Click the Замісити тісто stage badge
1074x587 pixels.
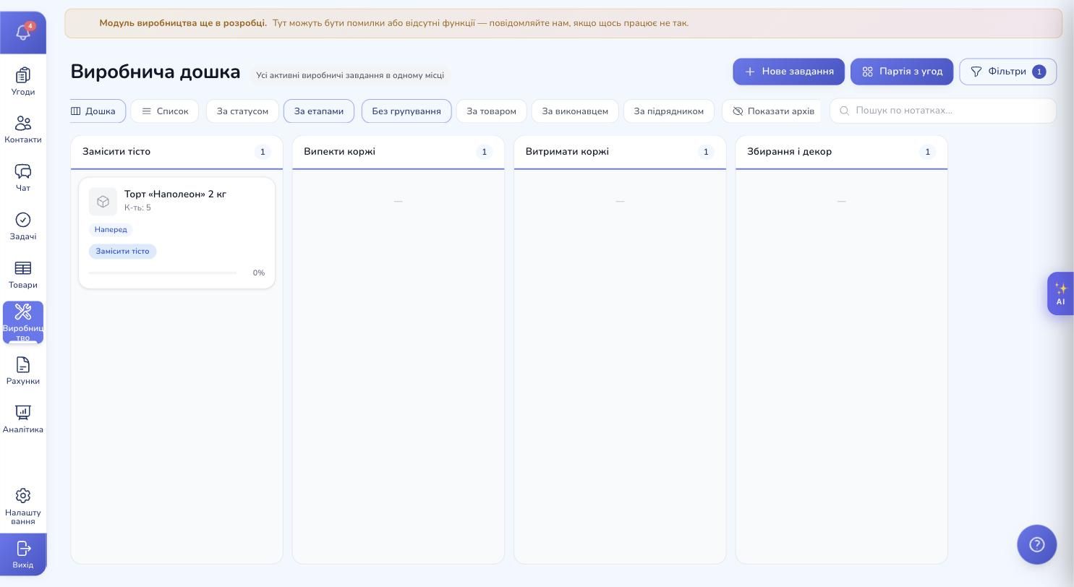(x=123, y=252)
